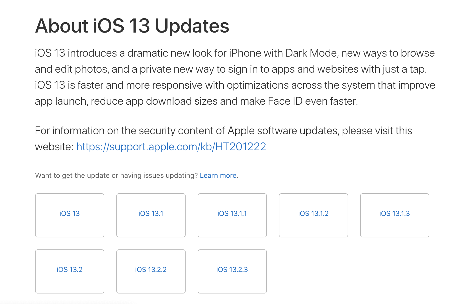Click the word photos in the intro paragraph

92,69
